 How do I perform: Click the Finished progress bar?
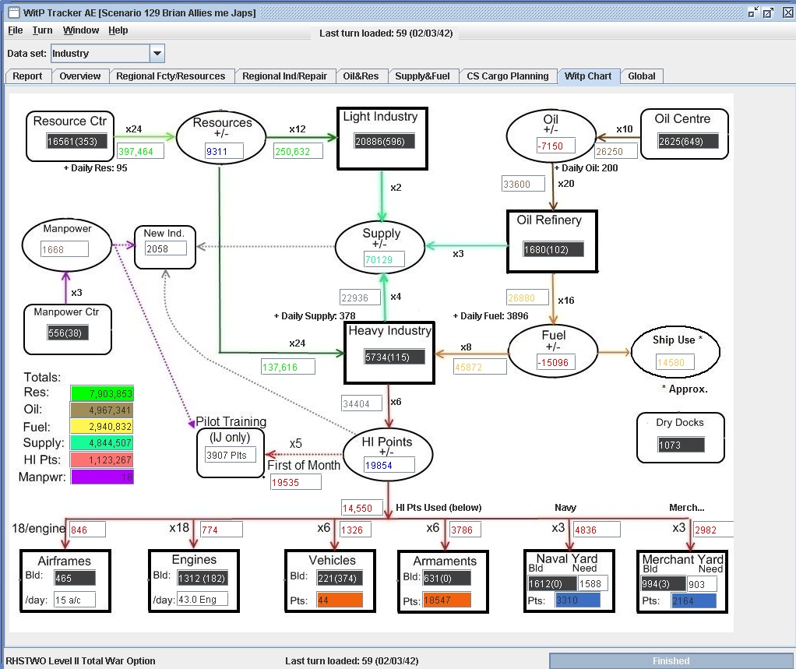671,661
